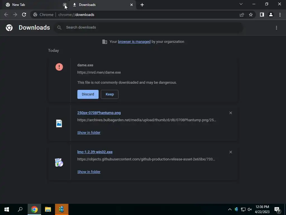
Task: Click the Phantump image file icon
Action: coord(59,123)
